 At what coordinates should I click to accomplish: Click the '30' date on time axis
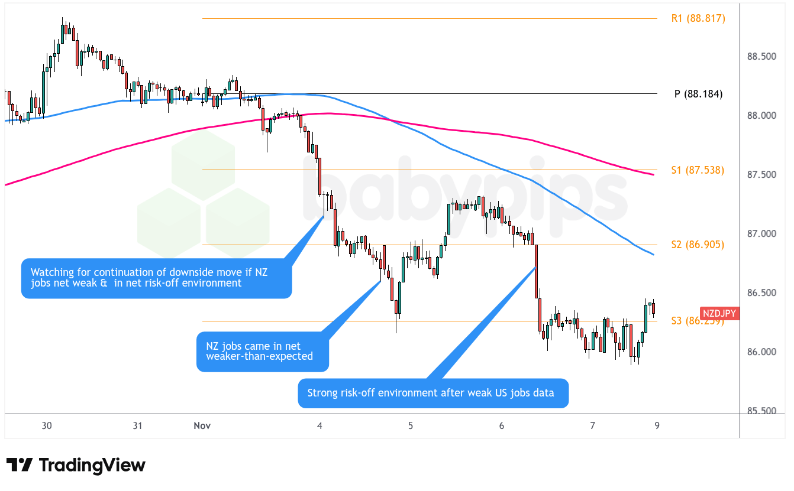pyautogui.click(x=47, y=425)
